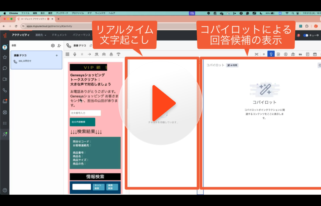The image size is (321, 206).
Task: Click the address bar showing apps.mypurecloud.jp
Action: point(57,26)
